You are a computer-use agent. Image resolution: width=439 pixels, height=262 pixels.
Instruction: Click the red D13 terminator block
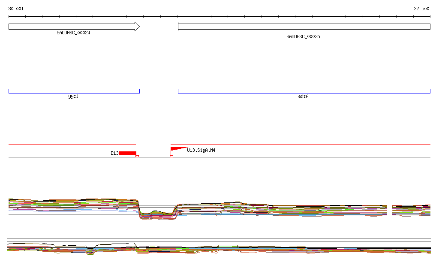point(127,153)
